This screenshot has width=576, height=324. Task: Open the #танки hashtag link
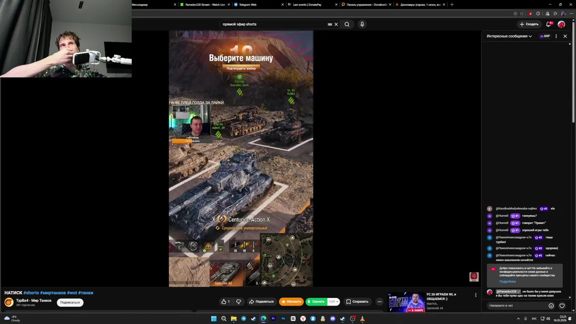[x=85, y=292]
